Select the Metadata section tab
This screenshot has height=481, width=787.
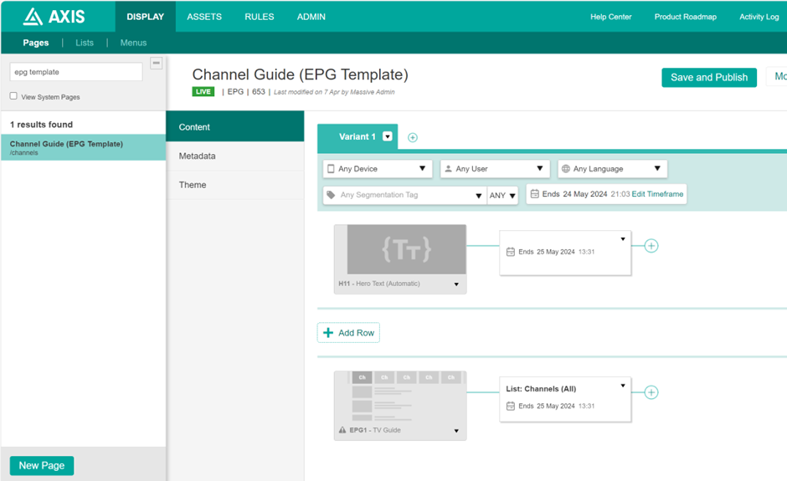pos(235,156)
